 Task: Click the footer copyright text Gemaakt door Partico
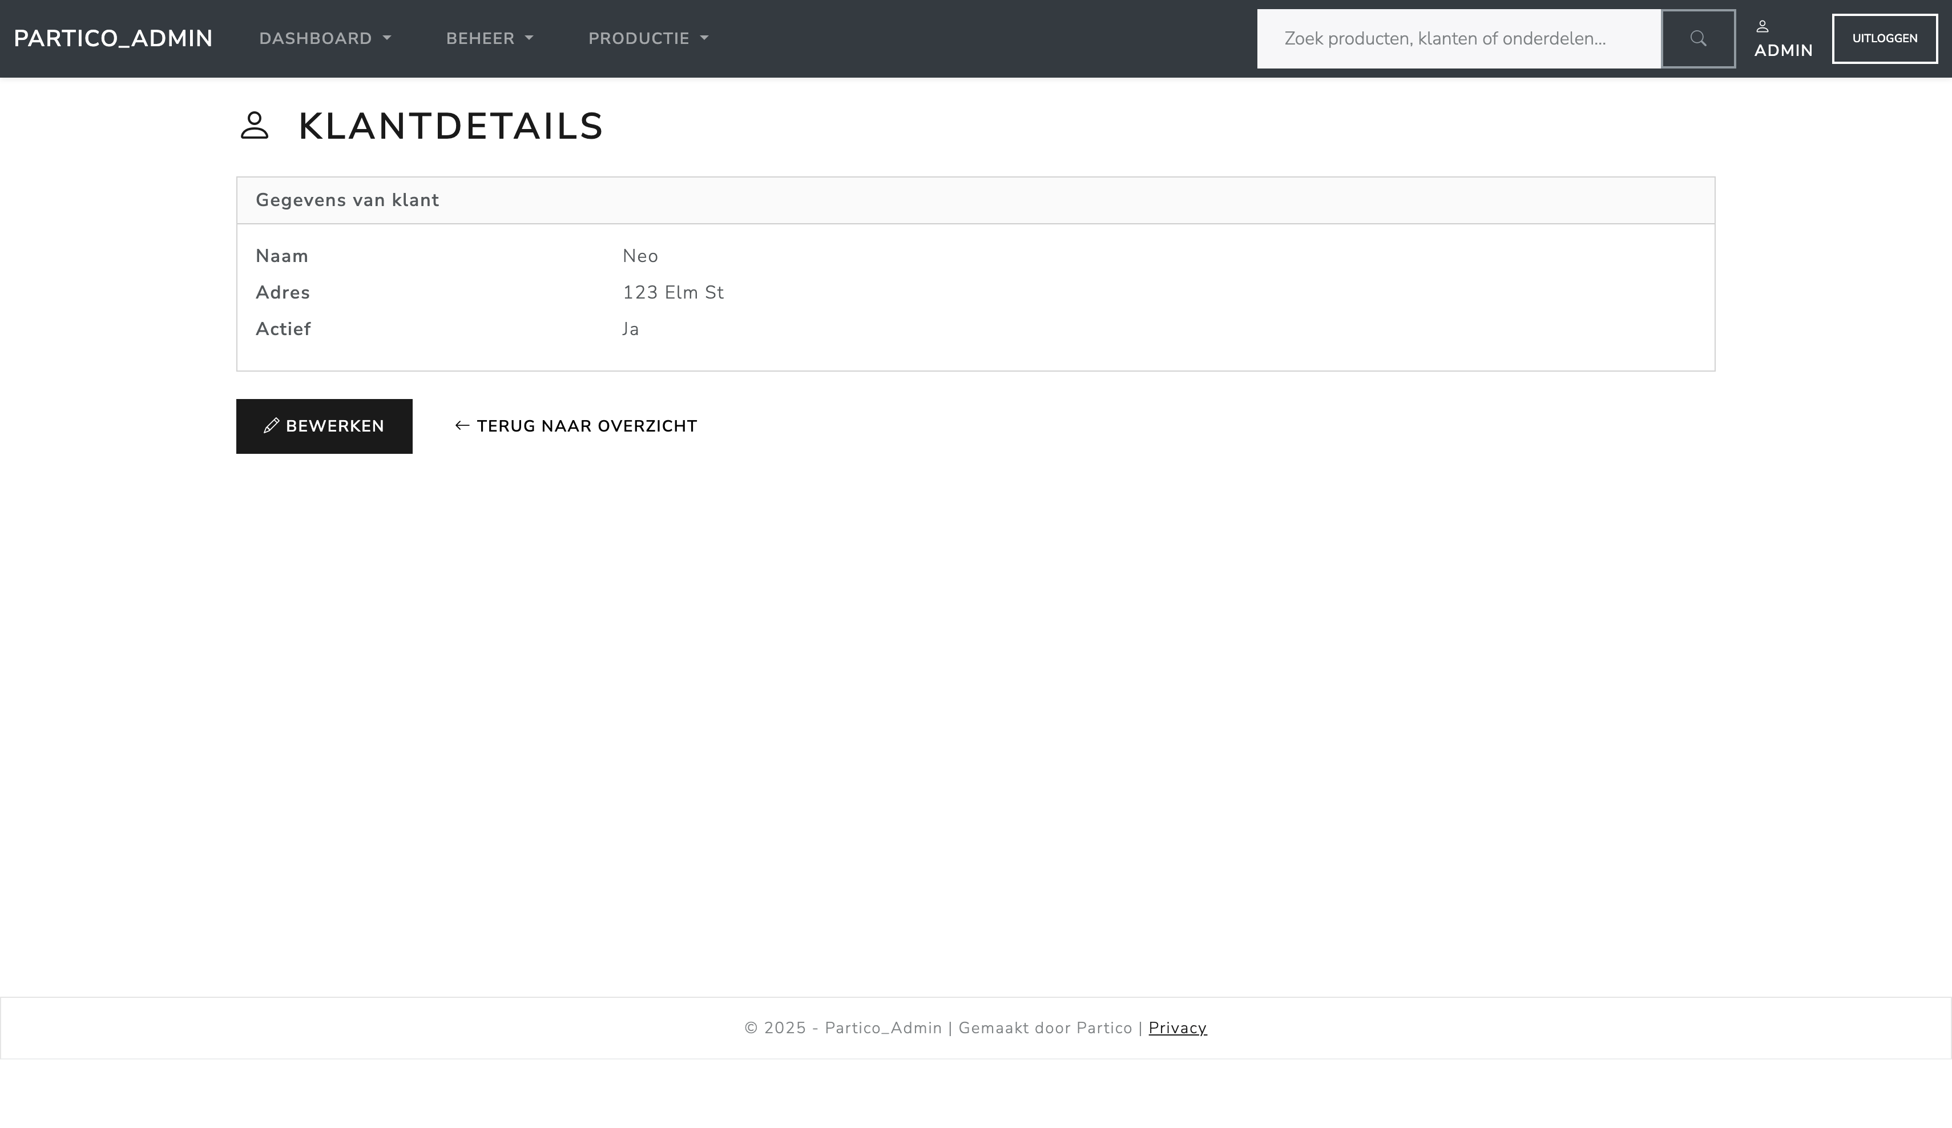click(1045, 1028)
